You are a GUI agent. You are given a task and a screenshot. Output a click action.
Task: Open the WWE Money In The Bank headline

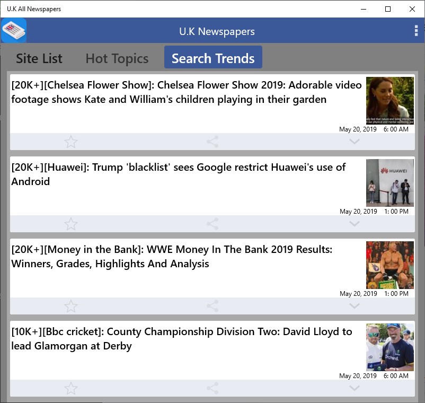click(172, 257)
